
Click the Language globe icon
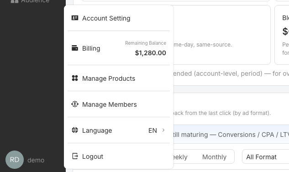coord(75,130)
